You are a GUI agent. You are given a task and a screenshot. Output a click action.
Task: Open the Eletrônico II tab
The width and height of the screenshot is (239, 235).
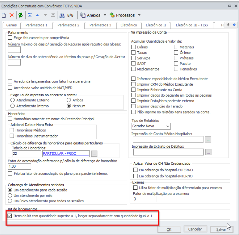click(156, 25)
